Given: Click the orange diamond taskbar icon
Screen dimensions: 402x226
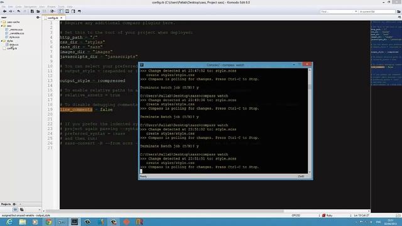Looking at the screenshot, I should [x=127, y=222].
